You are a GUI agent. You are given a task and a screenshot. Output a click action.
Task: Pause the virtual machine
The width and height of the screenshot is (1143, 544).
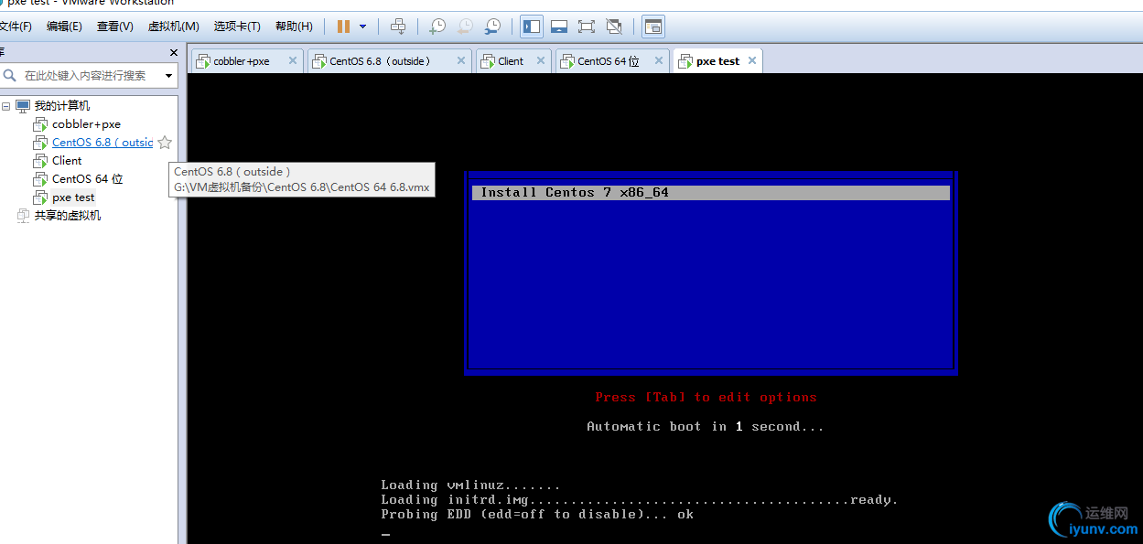(x=343, y=27)
